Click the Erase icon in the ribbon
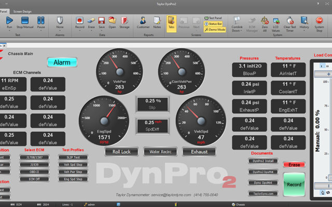The image size is (332, 207). (x=91, y=21)
